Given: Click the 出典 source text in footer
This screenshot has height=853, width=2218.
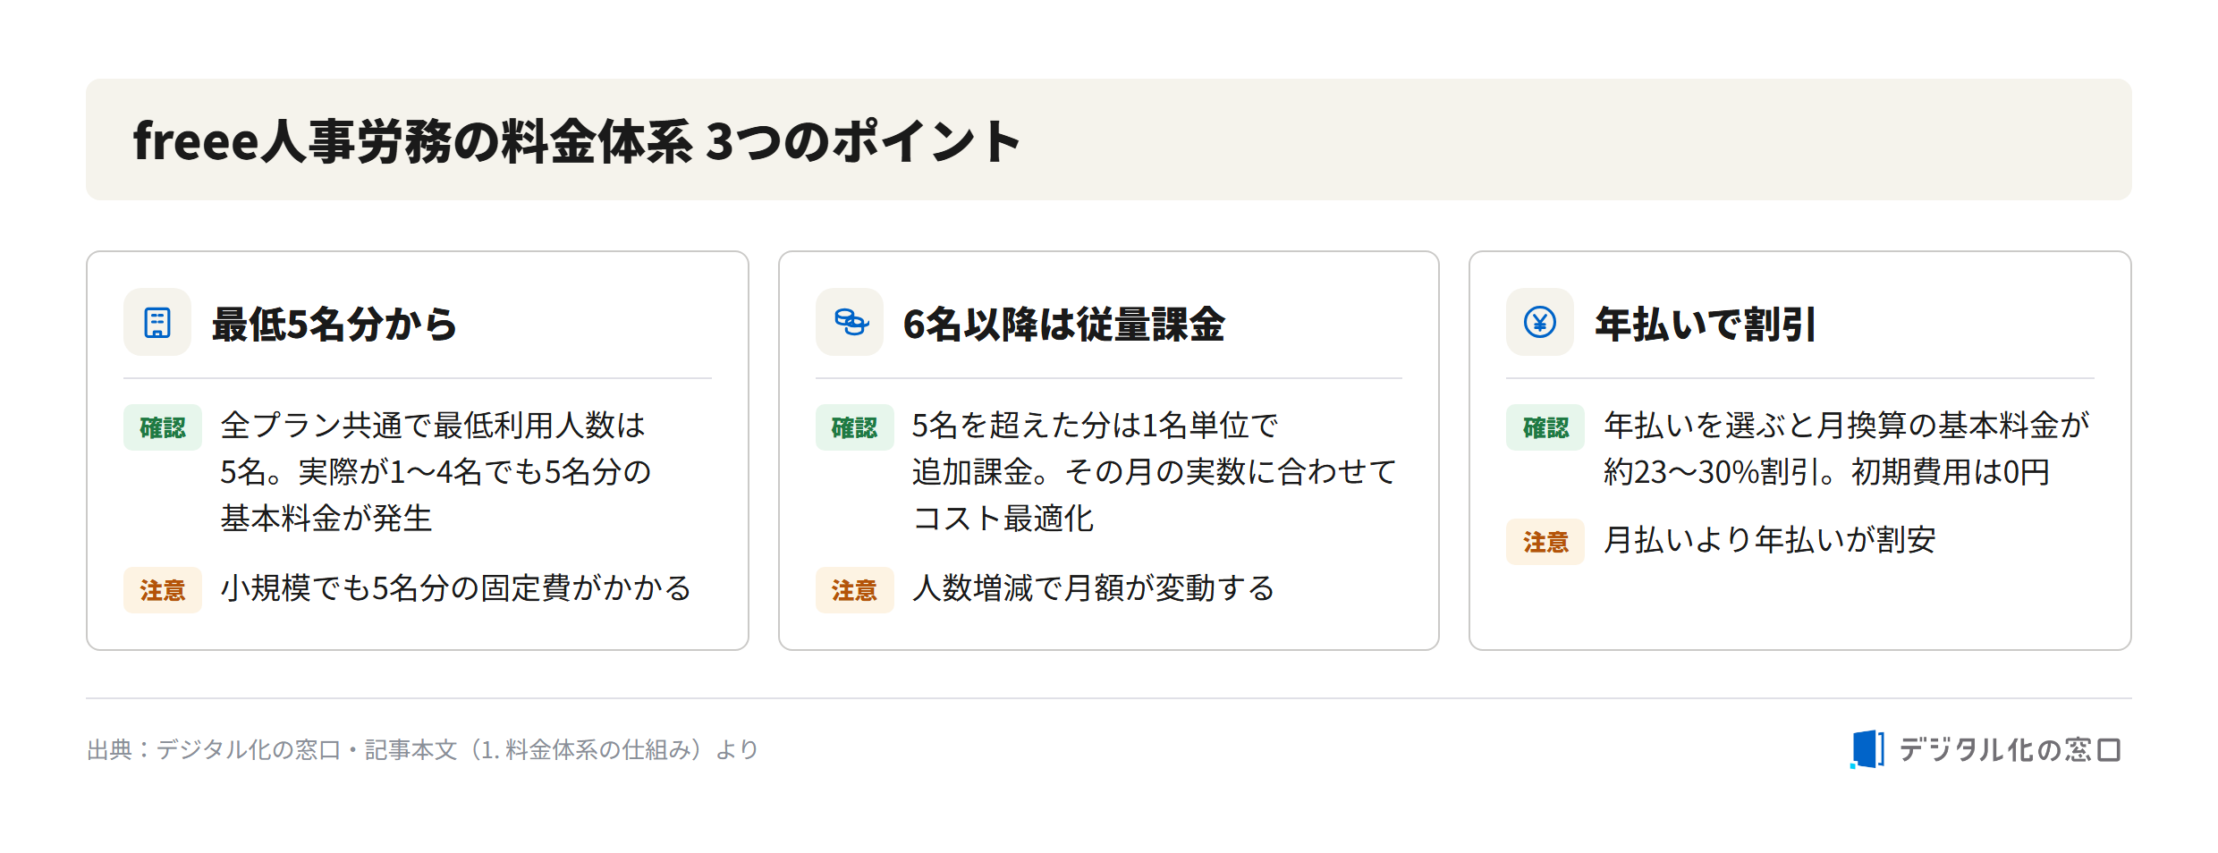Looking at the screenshot, I should pos(422,749).
